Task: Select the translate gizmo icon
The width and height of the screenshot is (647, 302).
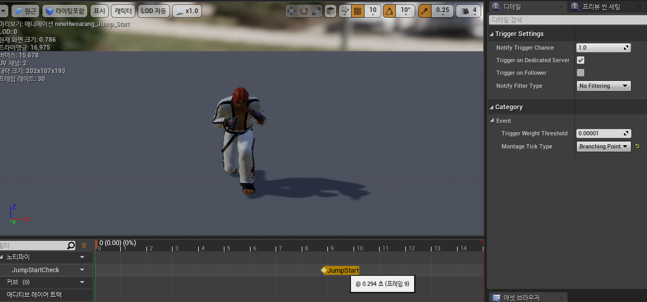Action: 291,10
